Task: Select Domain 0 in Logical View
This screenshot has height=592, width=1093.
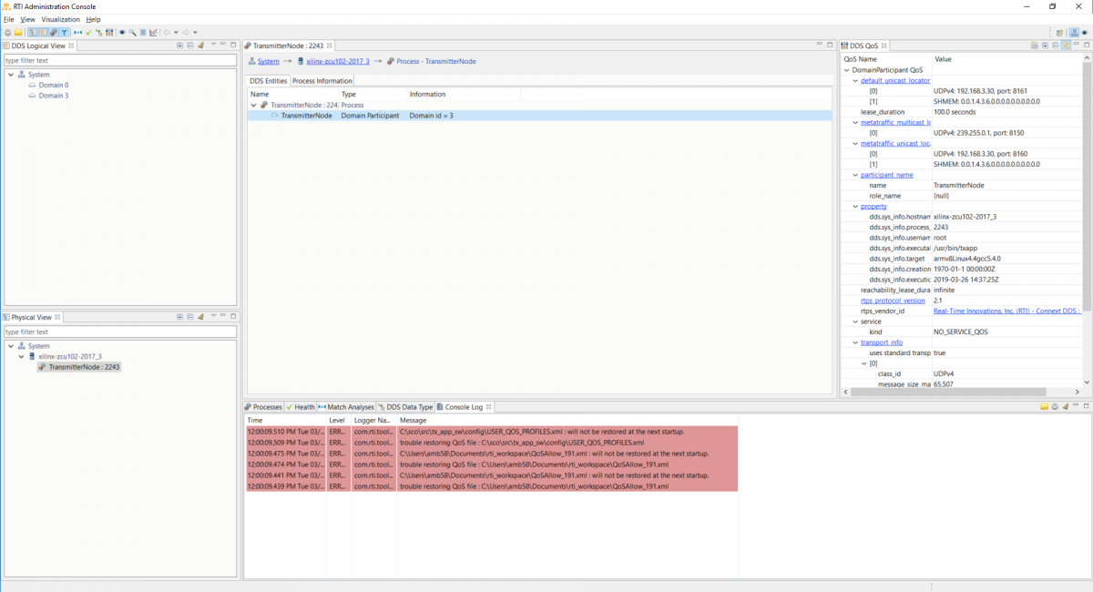Action: [53, 85]
